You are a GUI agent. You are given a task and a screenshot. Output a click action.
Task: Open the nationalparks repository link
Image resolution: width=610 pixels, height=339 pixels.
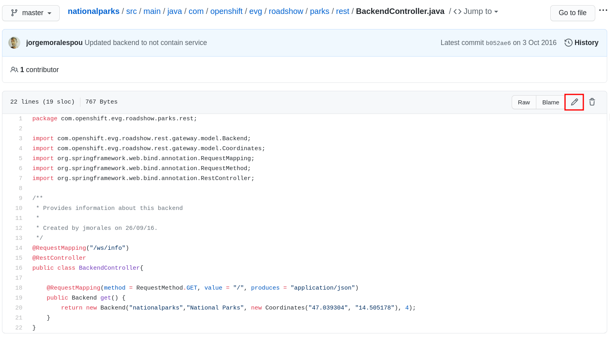click(94, 11)
